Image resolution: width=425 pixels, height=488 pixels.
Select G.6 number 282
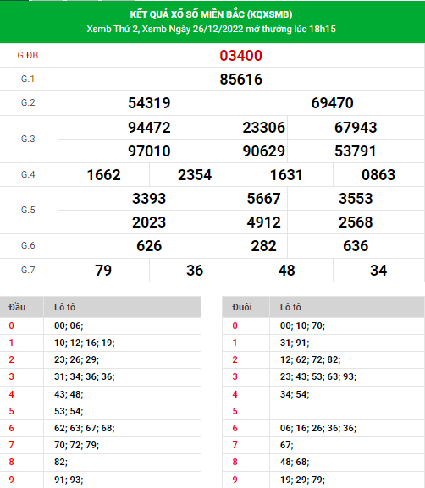[263, 246]
